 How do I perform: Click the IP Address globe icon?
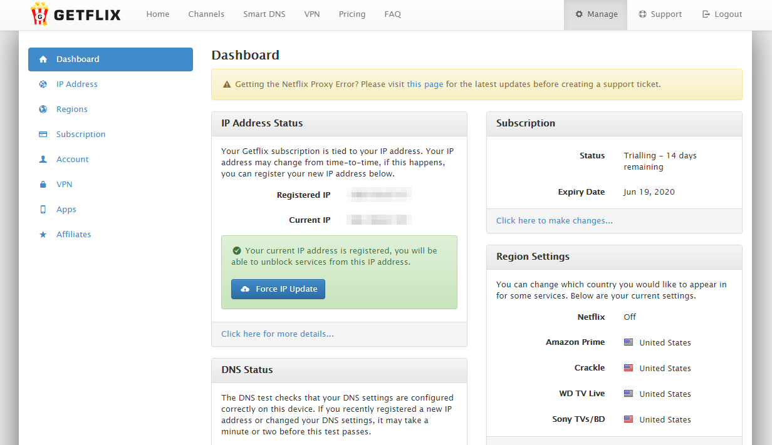[x=43, y=84]
